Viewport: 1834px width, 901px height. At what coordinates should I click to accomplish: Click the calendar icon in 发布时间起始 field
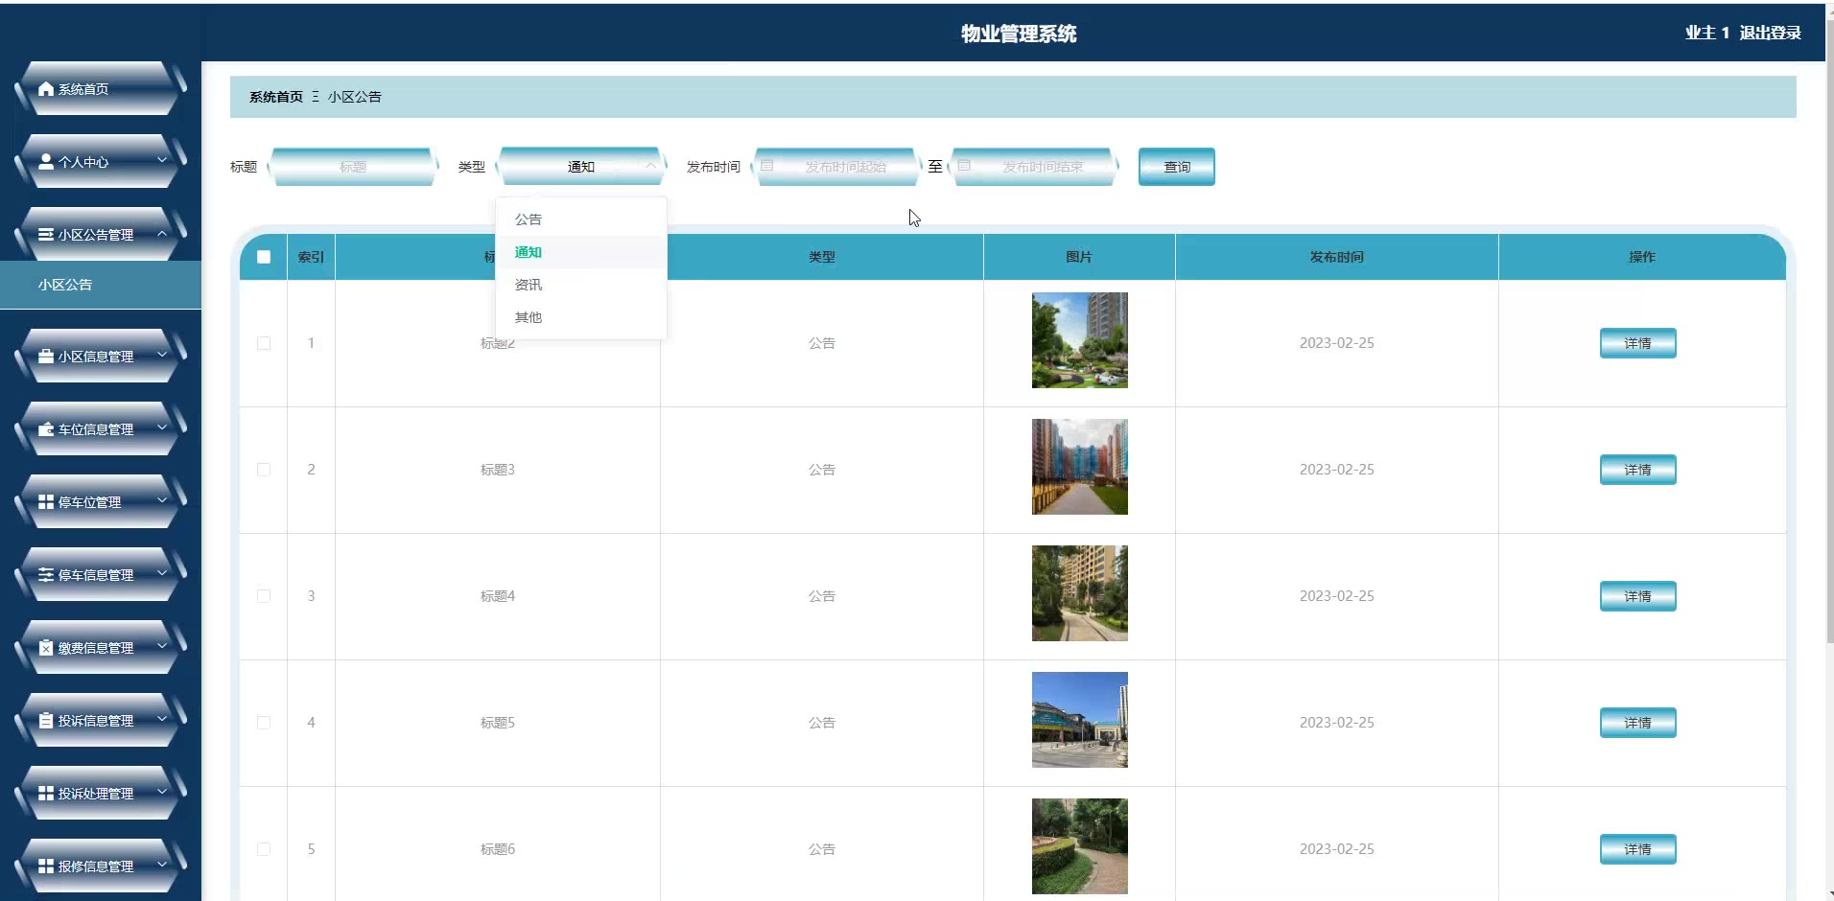coord(767,166)
